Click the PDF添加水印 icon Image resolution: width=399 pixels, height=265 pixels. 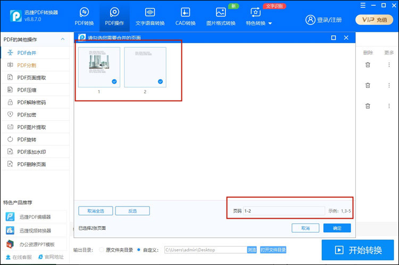(10, 152)
